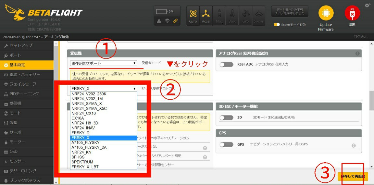Toggle Expertモード switch
Viewport: 374px width, 185px height.
coord(277,25)
